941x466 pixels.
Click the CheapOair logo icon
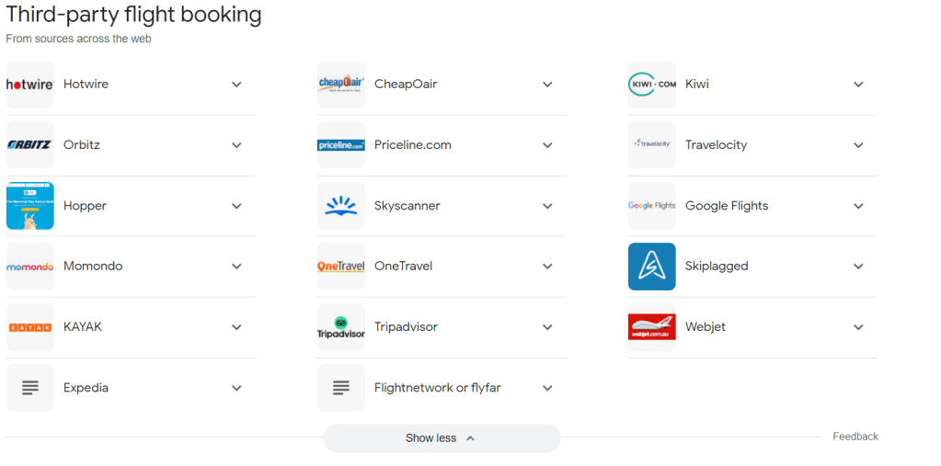(x=341, y=85)
